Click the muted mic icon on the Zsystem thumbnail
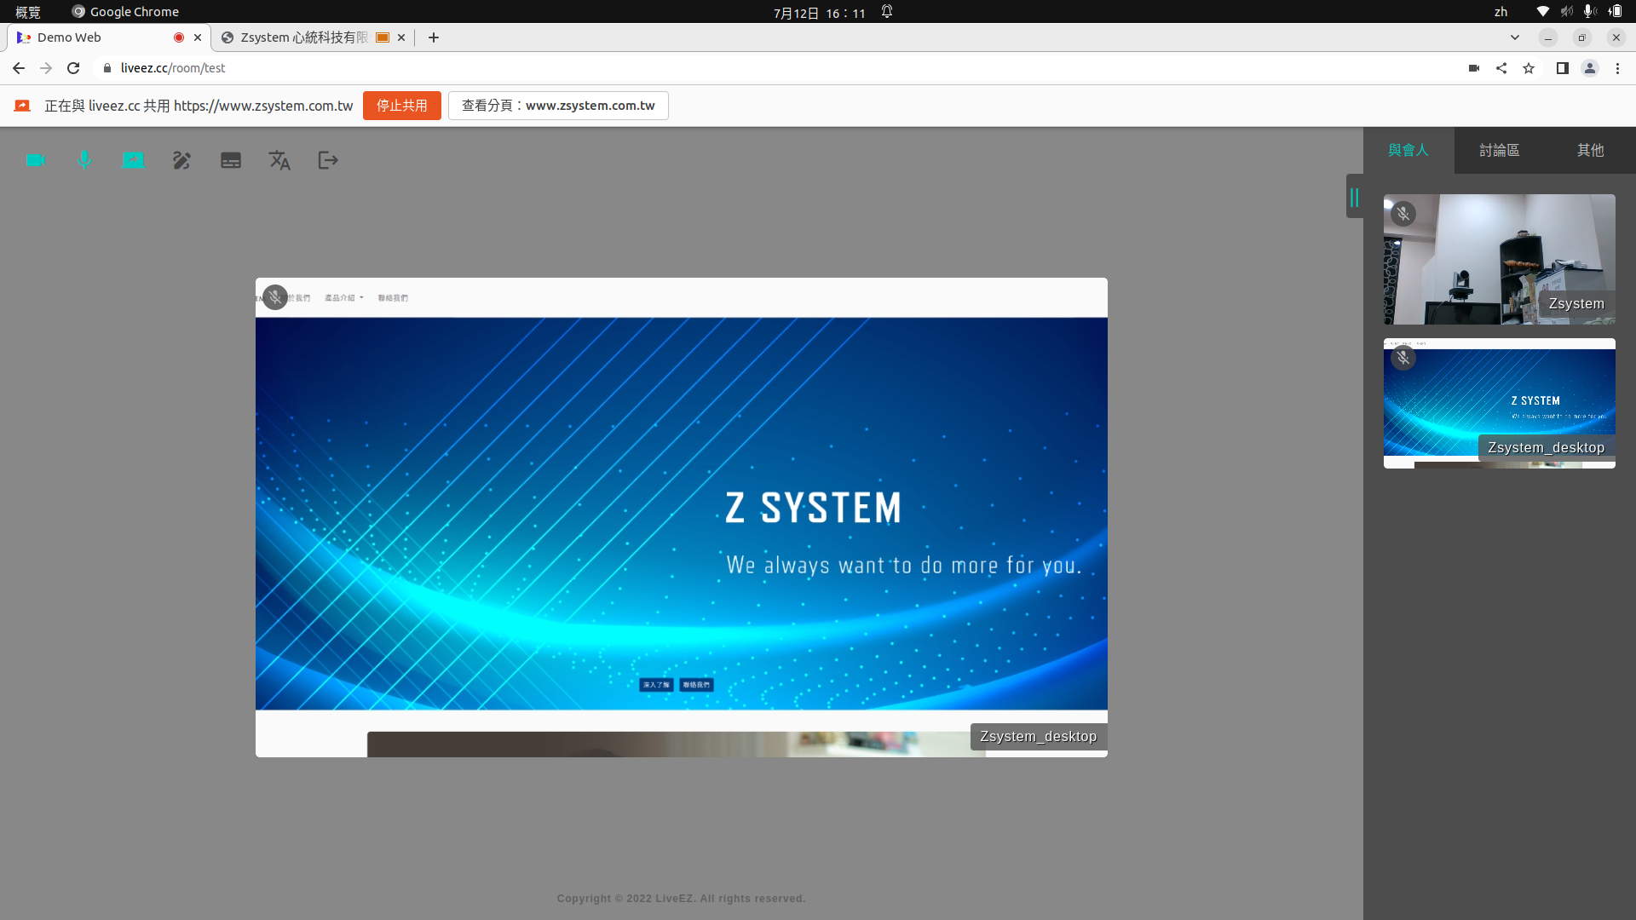Viewport: 1636px width, 920px height. 1403,214
